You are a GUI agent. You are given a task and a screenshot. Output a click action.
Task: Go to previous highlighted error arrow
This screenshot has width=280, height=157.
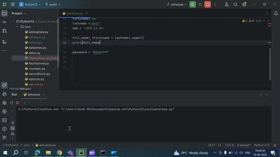[x=264, y=21]
